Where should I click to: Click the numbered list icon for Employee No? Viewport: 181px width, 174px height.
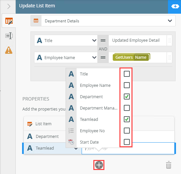click(71, 131)
